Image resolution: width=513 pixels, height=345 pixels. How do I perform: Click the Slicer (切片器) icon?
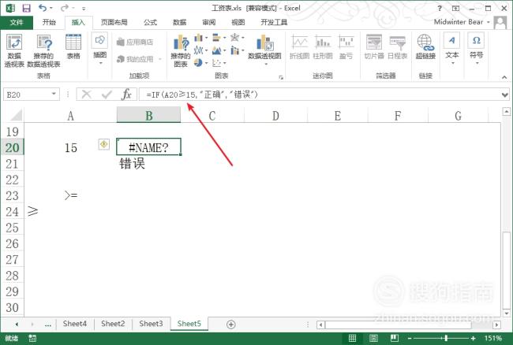(x=374, y=47)
